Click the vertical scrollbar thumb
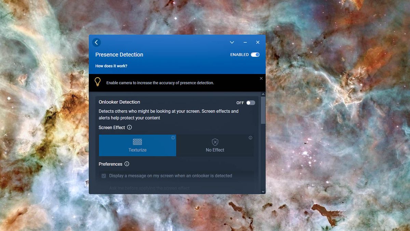Viewport: 410px width, 231px height. (263, 110)
